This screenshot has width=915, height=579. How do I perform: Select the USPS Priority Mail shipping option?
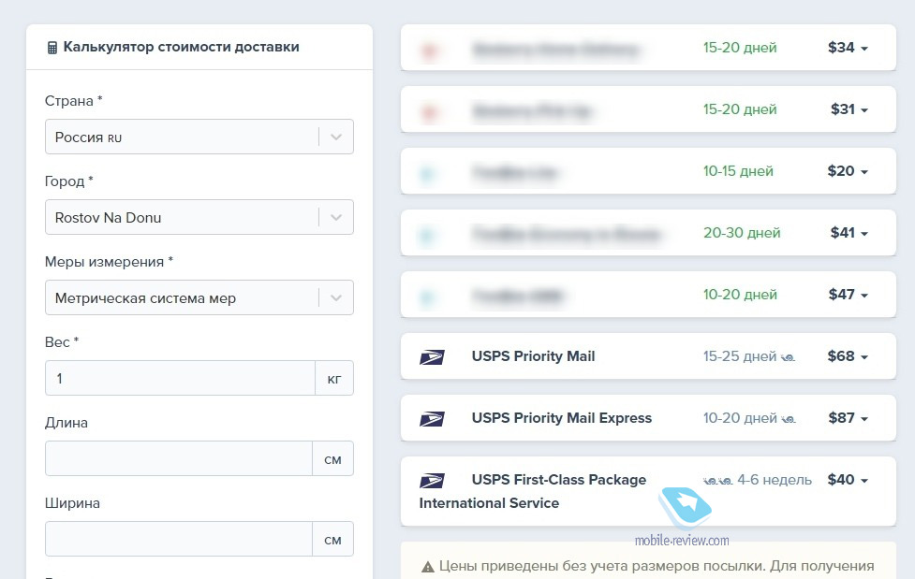tap(648, 356)
